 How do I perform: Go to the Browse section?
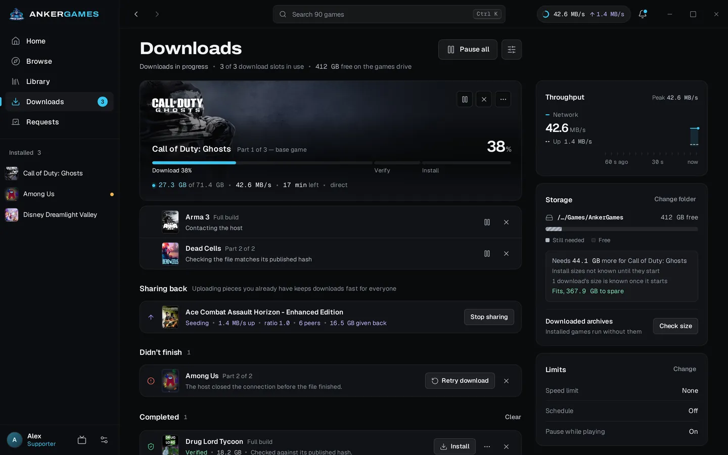[60, 61]
